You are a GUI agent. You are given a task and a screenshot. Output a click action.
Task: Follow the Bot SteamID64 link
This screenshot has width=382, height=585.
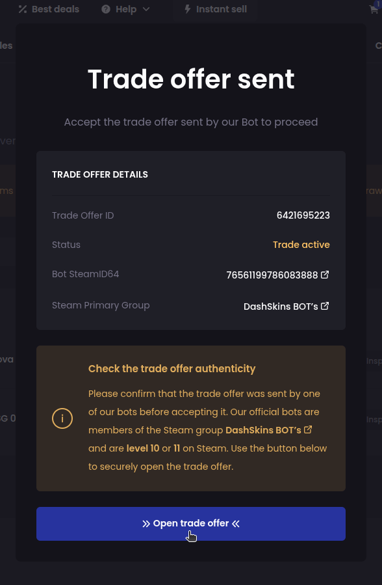[x=273, y=275]
